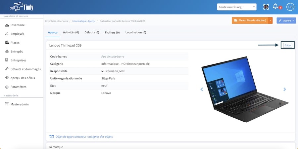Screen dimensions: 298x149
Task: Open Toutes unités org. dropdown
Action: coord(237,7)
